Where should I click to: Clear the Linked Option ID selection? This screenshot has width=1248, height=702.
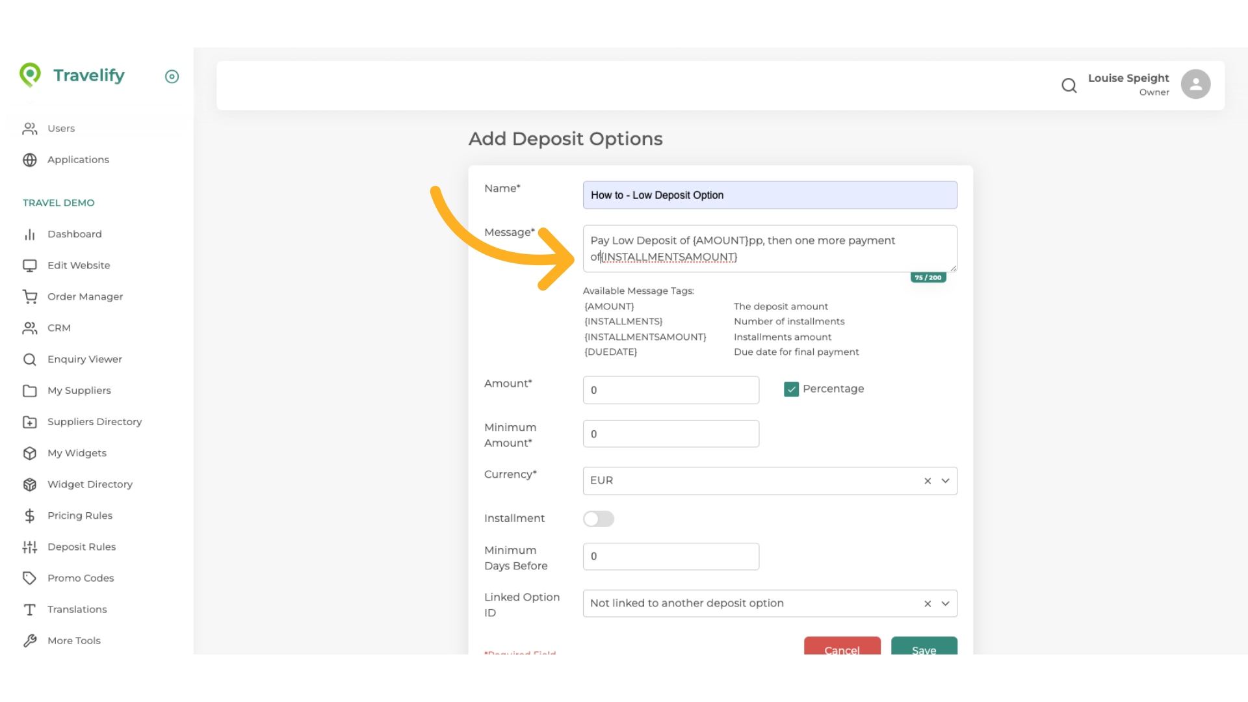[x=928, y=604]
